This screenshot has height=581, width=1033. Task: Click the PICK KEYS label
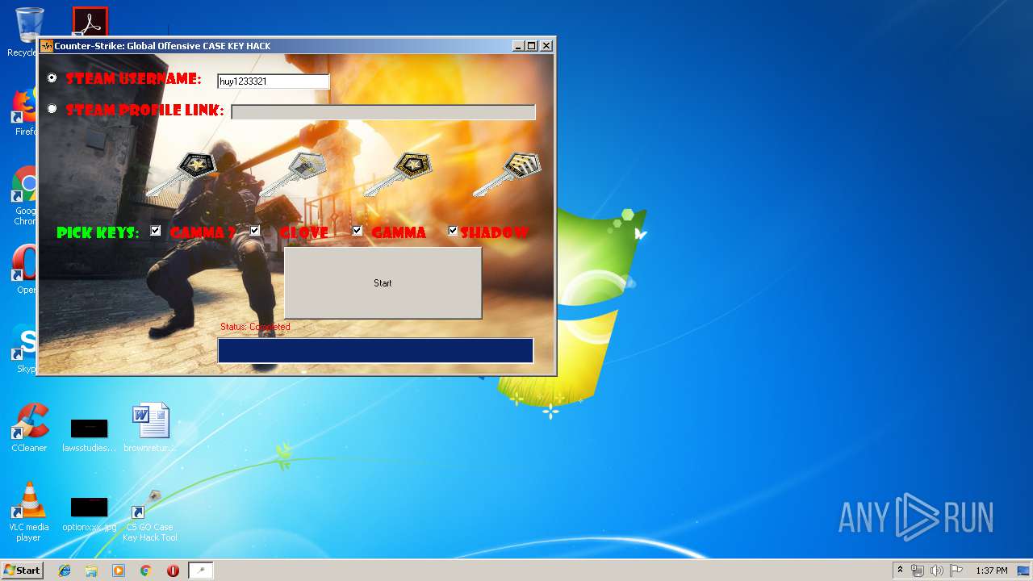pos(98,233)
